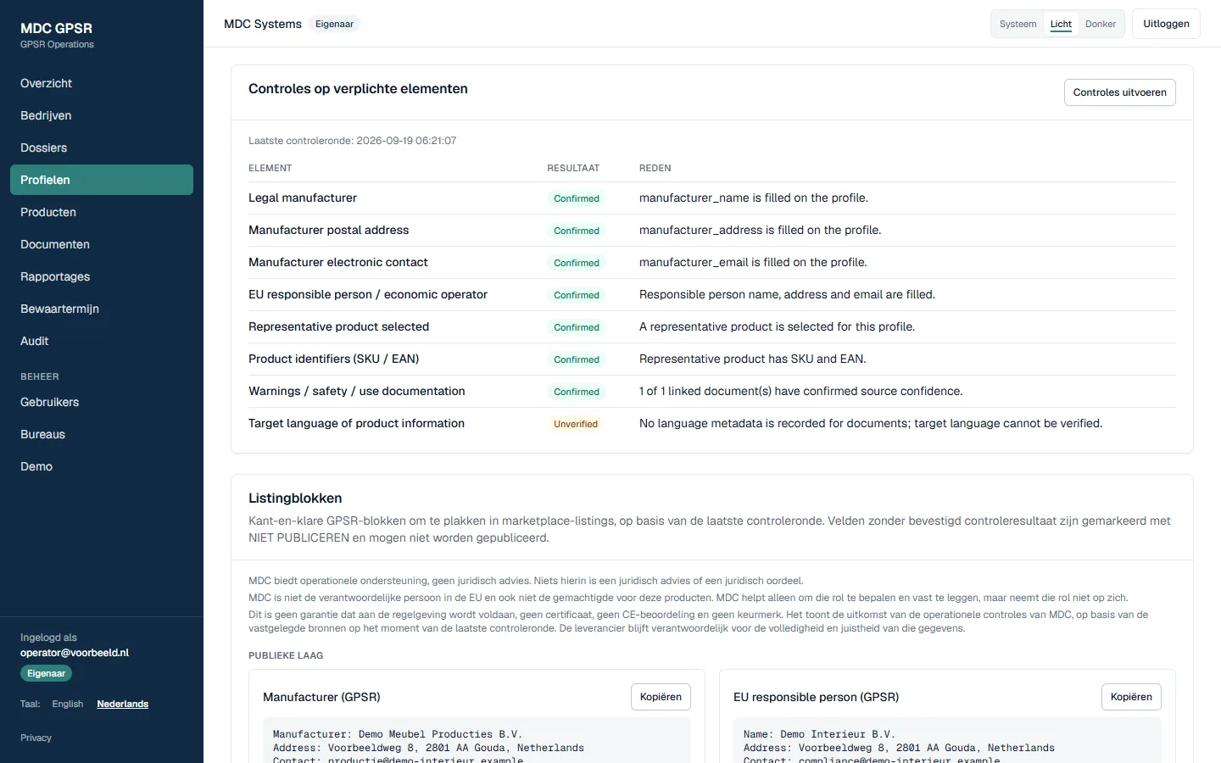Click the RESULTAAT column header
This screenshot has width=1221, height=763.
[x=573, y=168]
